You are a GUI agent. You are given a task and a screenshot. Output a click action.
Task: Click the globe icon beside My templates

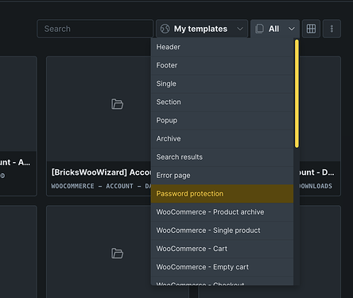165,29
